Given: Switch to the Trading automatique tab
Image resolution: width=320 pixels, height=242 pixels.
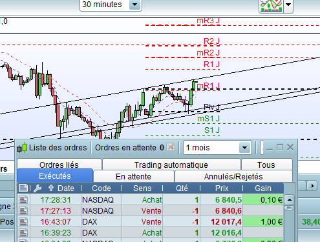Looking at the screenshot, I should [171, 165].
